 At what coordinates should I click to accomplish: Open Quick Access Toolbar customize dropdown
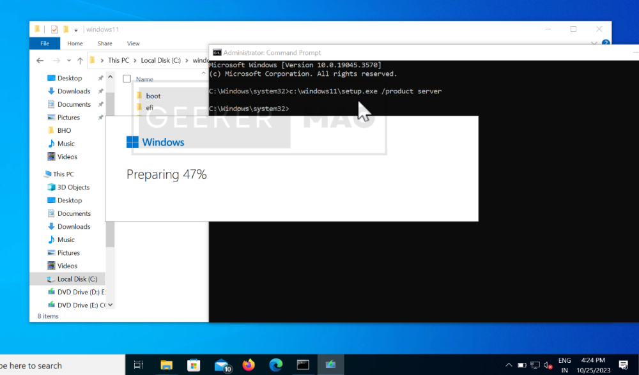(x=76, y=30)
